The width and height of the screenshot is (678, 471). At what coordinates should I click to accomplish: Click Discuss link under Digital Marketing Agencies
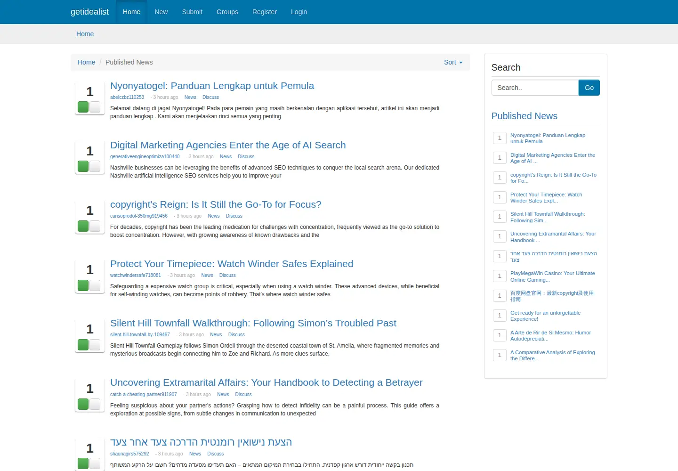tap(246, 156)
